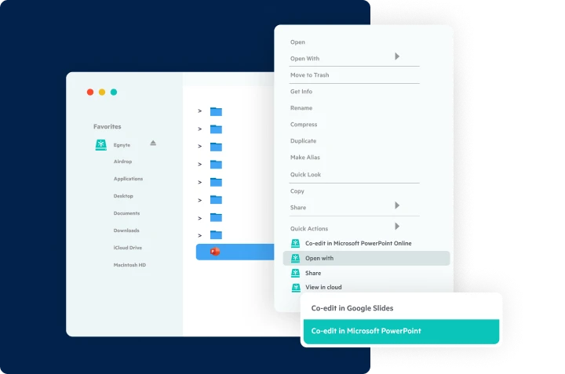Open Desktop in the sidebar
This screenshot has width=565, height=374.
point(123,196)
